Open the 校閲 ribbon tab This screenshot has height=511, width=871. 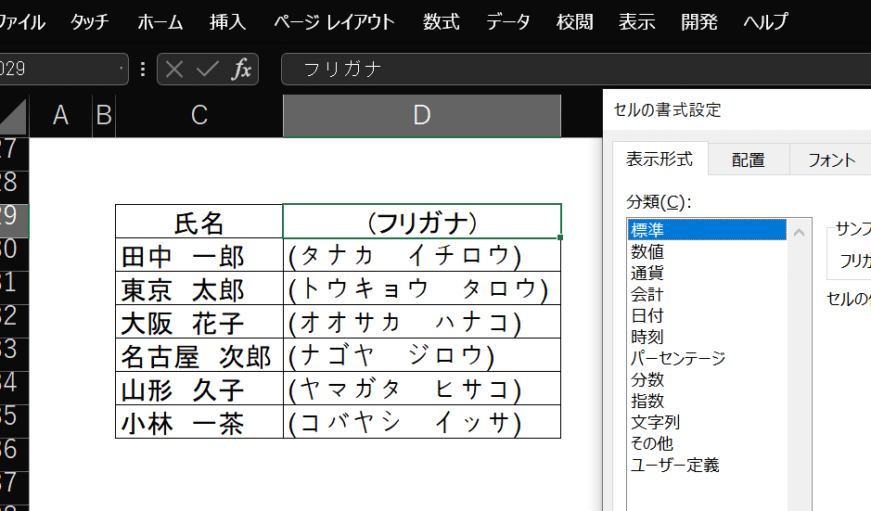click(x=575, y=22)
